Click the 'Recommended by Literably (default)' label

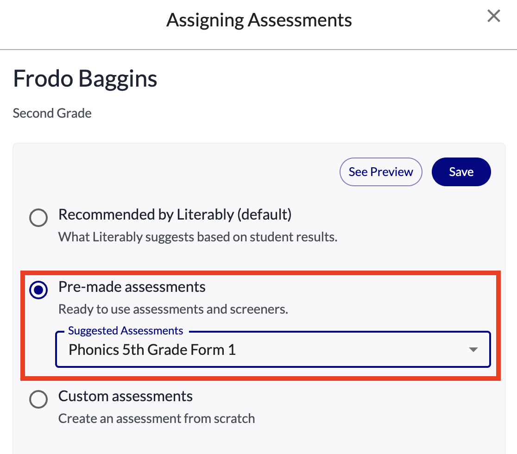click(x=175, y=214)
